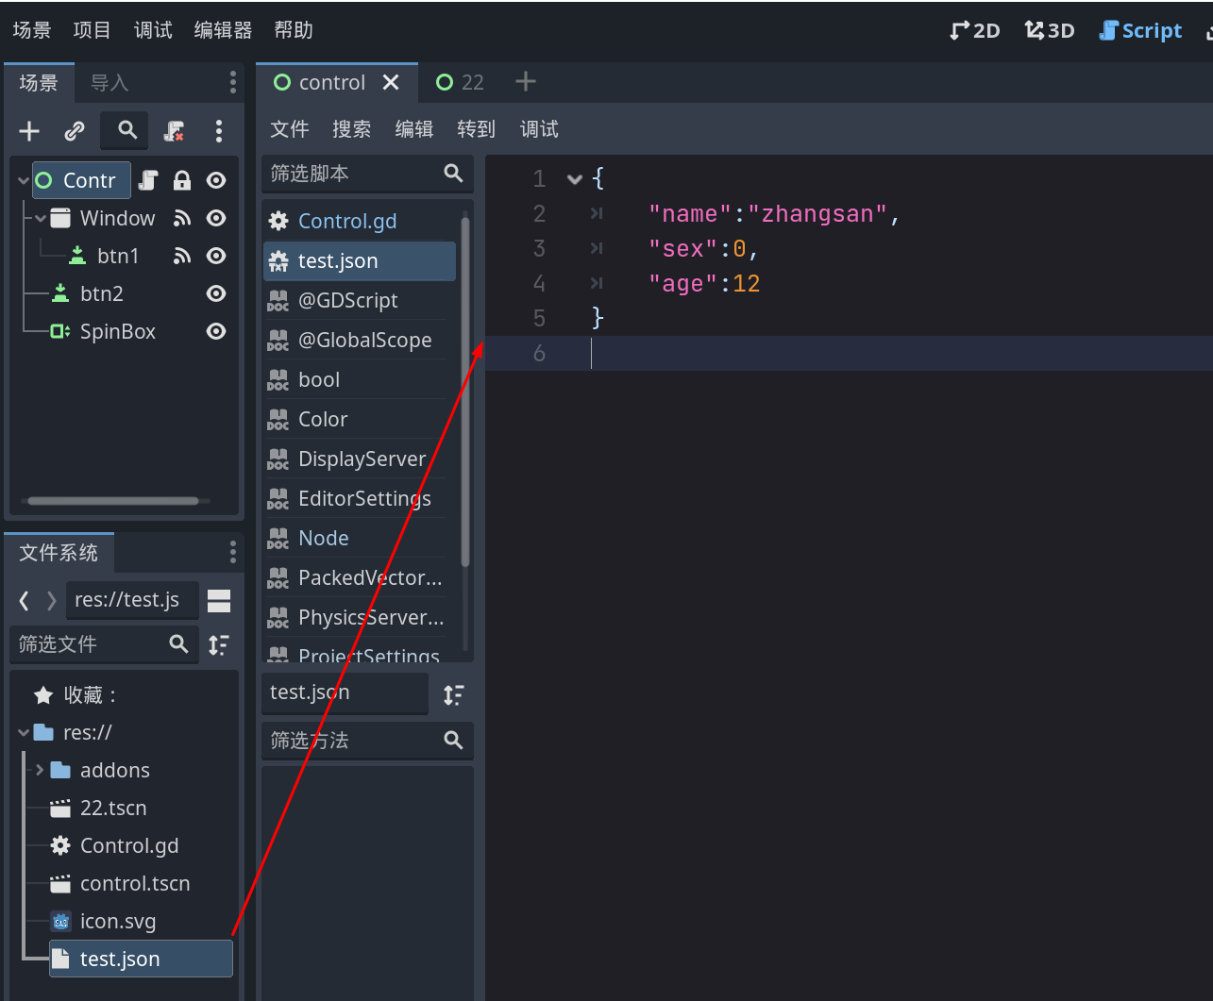This screenshot has width=1213, height=1001.
Task: Open the 编辑器 menu
Action: click(223, 30)
